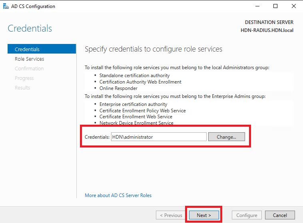Open More about AD CS Server Roles link
The width and height of the screenshot is (303, 223).
118,195
